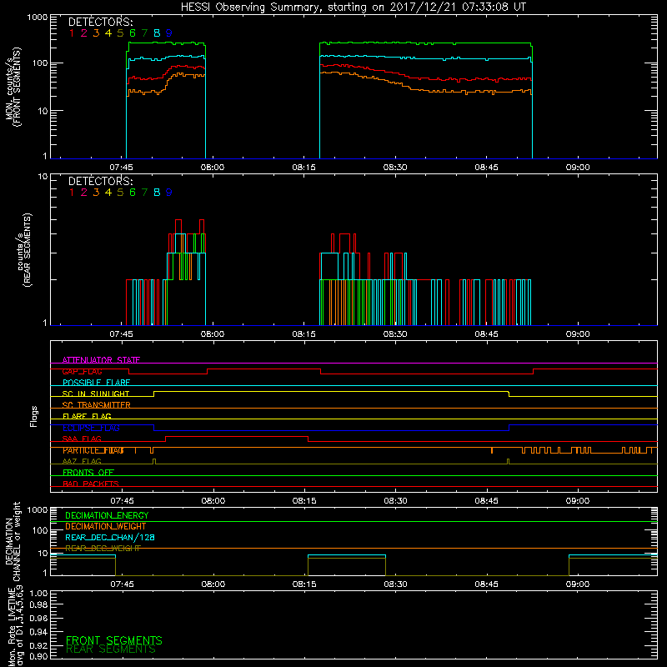
Task: Select yellow detector 4 in front segments legend
Action: [108, 33]
